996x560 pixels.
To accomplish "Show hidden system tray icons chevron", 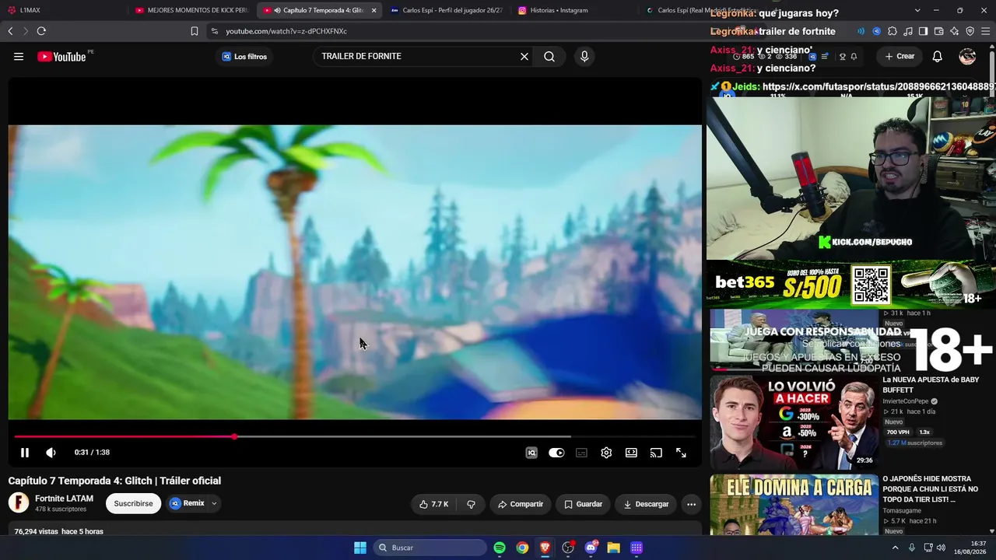I will point(895,548).
